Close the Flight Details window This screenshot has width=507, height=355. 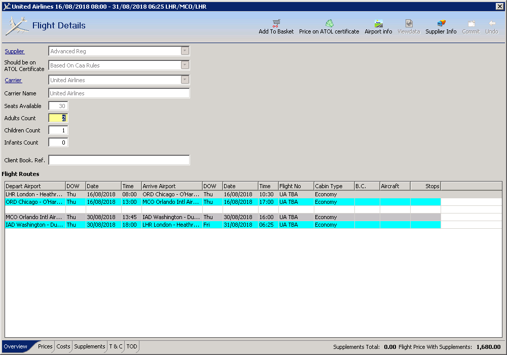(499, 6)
